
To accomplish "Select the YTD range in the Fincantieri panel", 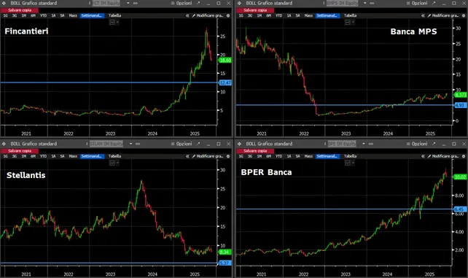I will coord(43,15).
